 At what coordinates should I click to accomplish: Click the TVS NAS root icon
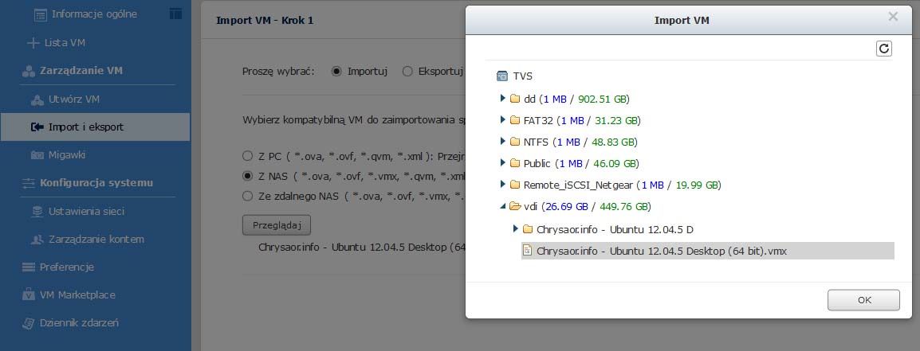(502, 76)
